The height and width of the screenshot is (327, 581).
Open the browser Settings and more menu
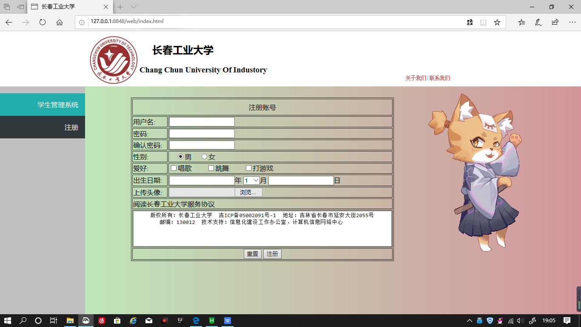pos(572,22)
